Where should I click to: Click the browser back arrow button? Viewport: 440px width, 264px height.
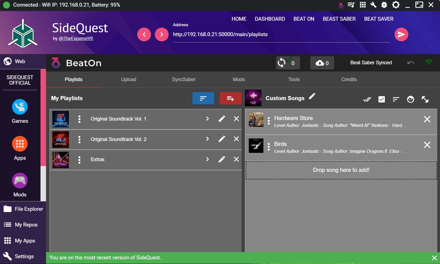[144, 34]
